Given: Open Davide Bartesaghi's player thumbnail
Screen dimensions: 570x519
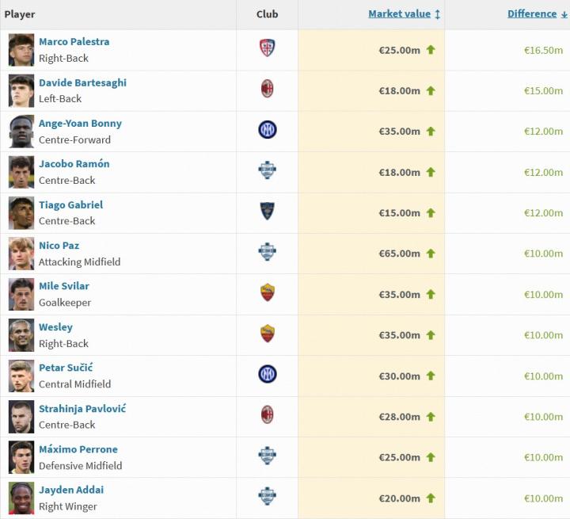Looking at the screenshot, I should (x=21, y=90).
